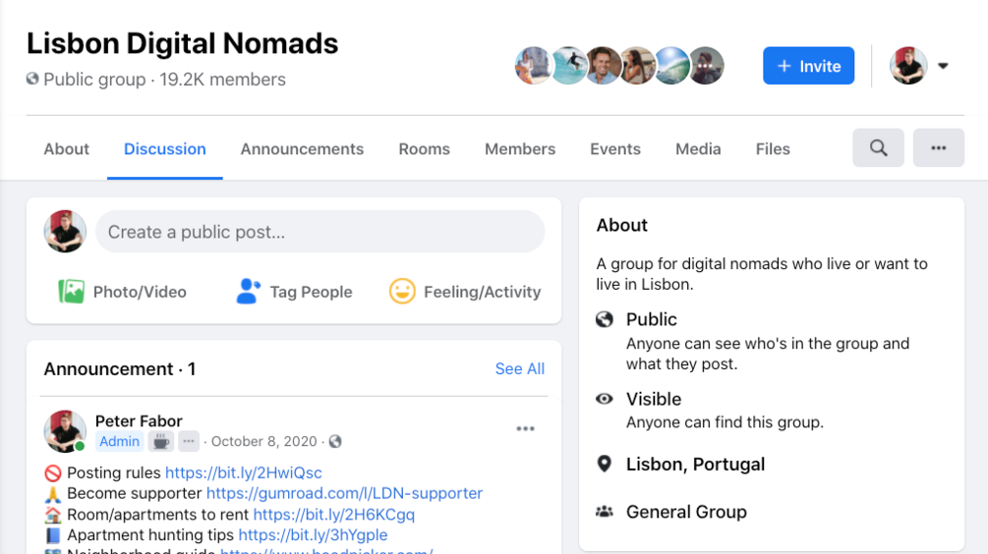988x554 pixels.
Task: Click the globe privacy icon by October 8, 2020
Action: tap(335, 441)
